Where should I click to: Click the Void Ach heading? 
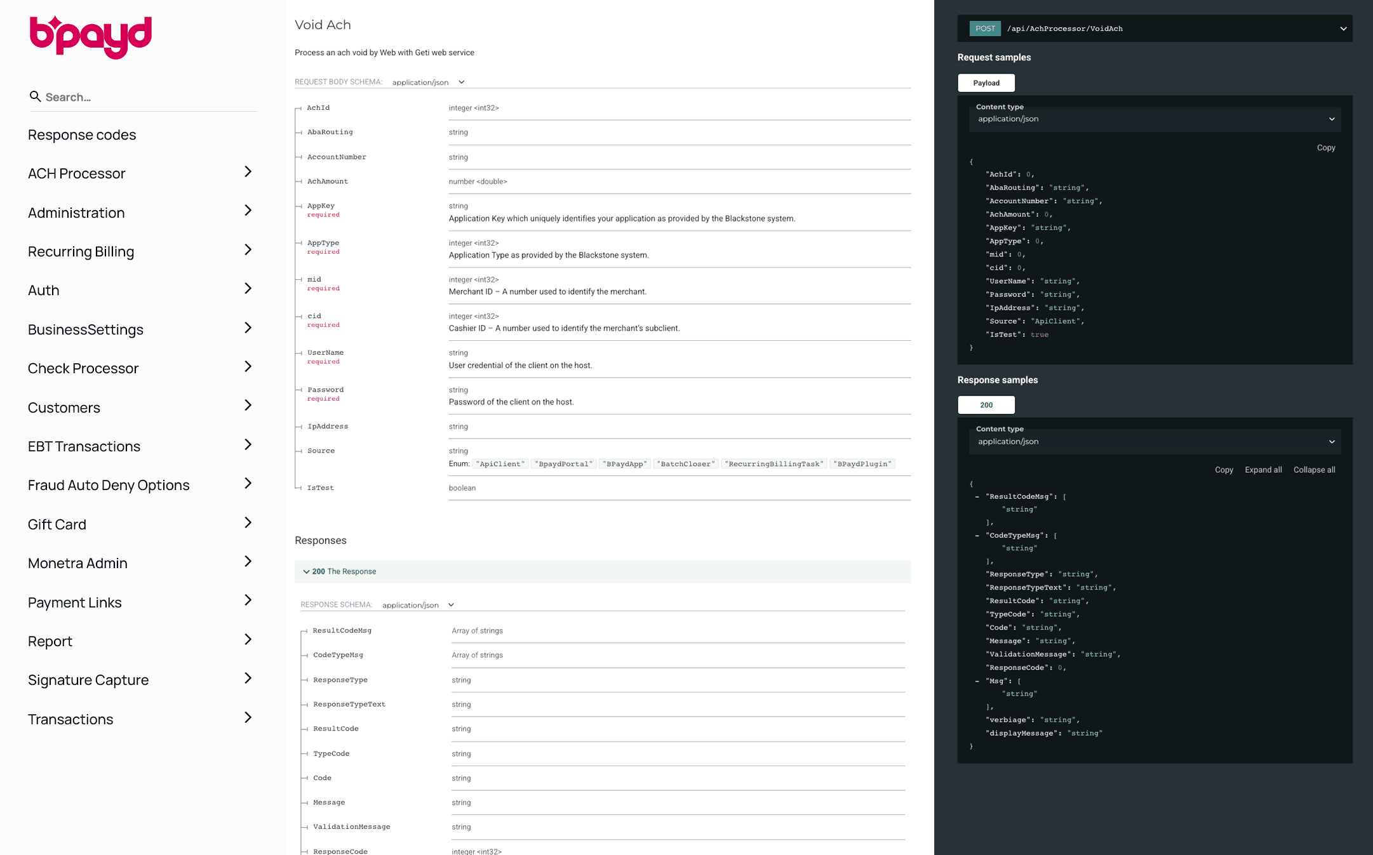[x=323, y=25]
